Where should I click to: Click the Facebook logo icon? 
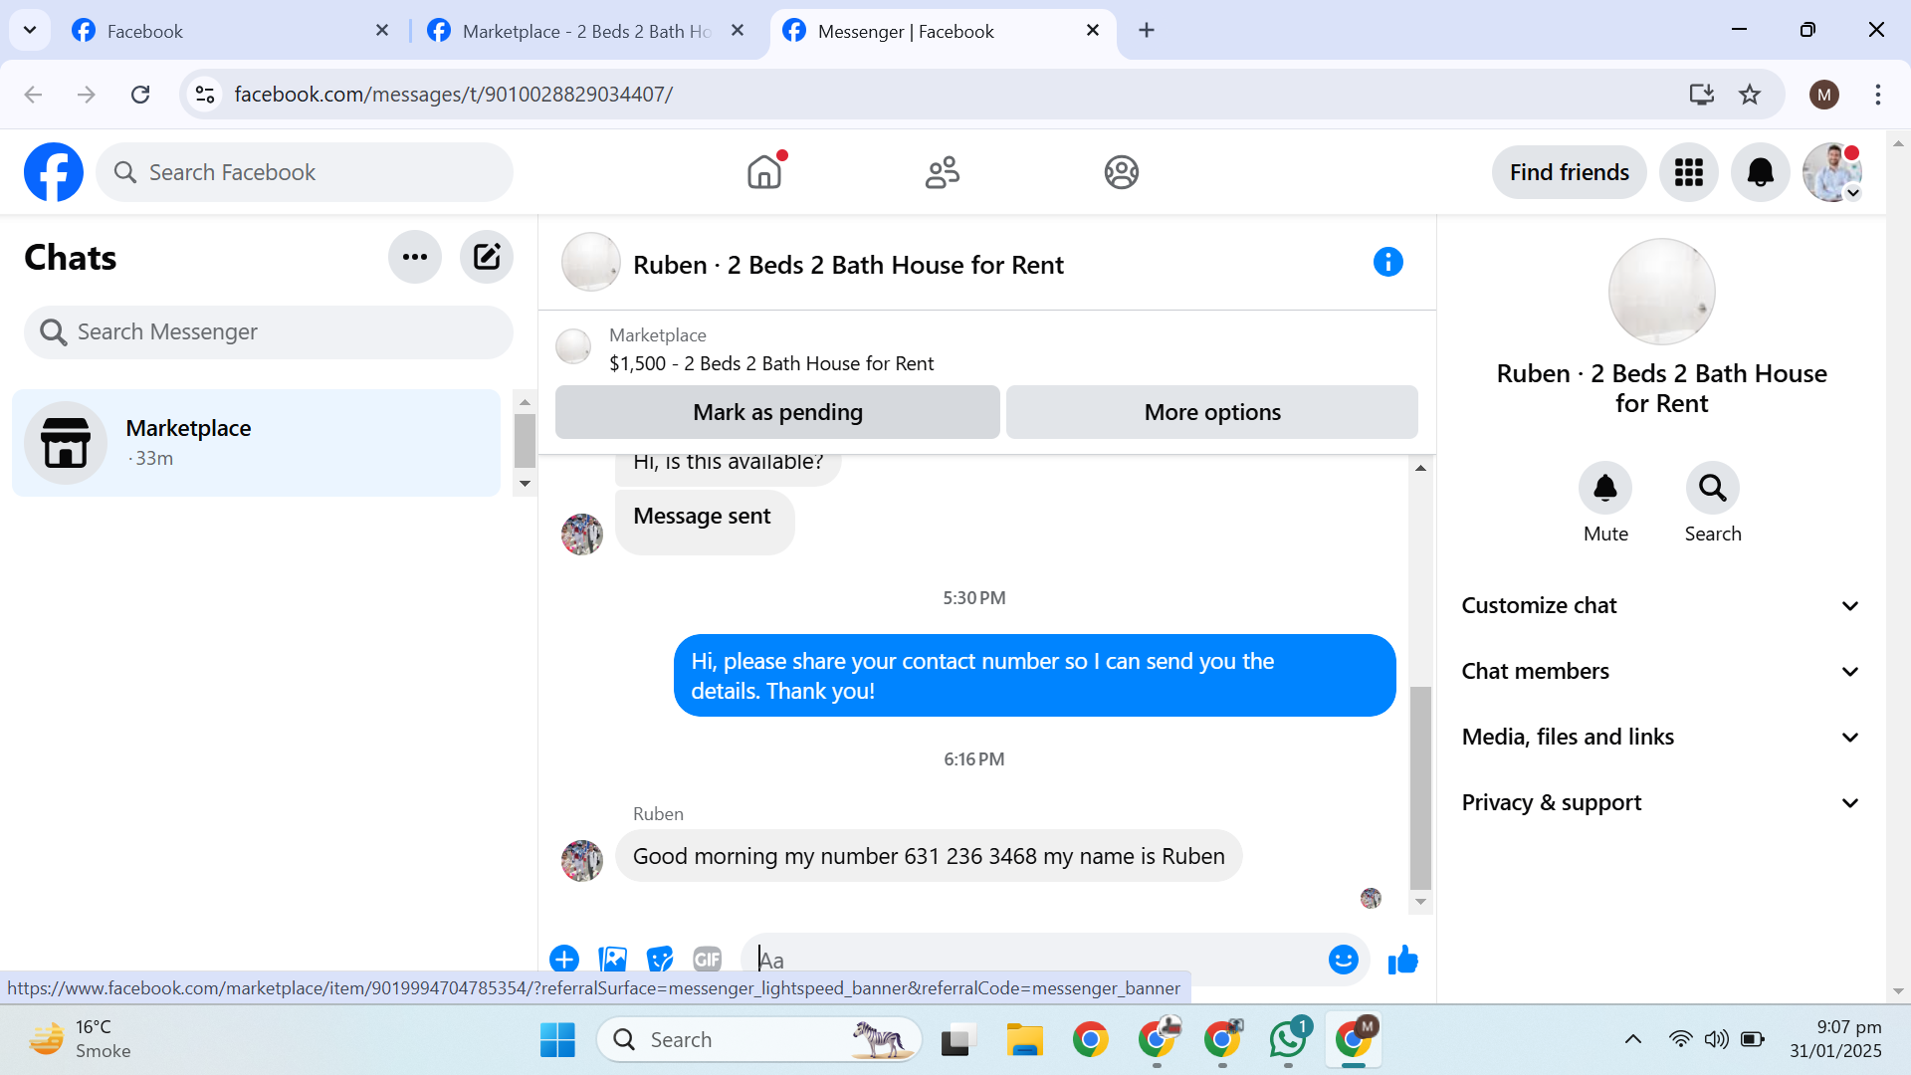click(x=54, y=172)
